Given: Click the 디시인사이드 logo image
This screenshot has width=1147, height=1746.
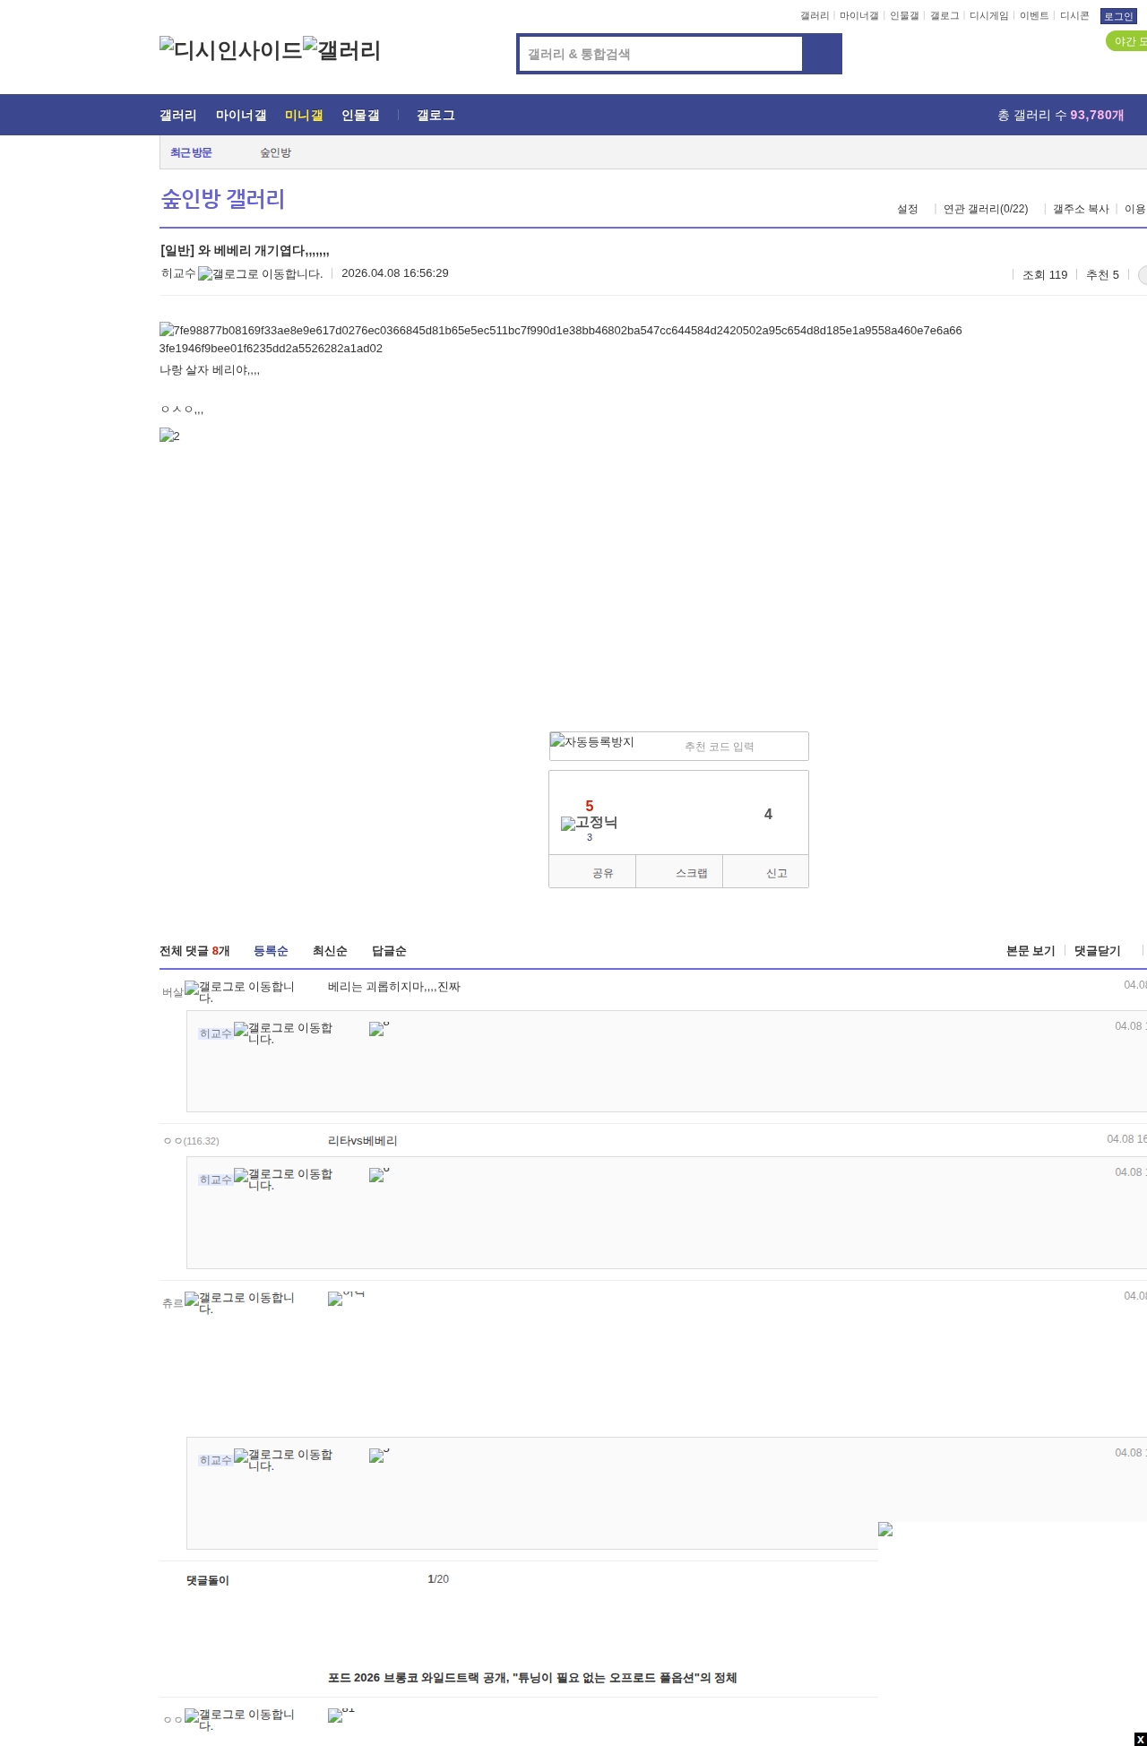Looking at the screenshot, I should pos(231,50).
